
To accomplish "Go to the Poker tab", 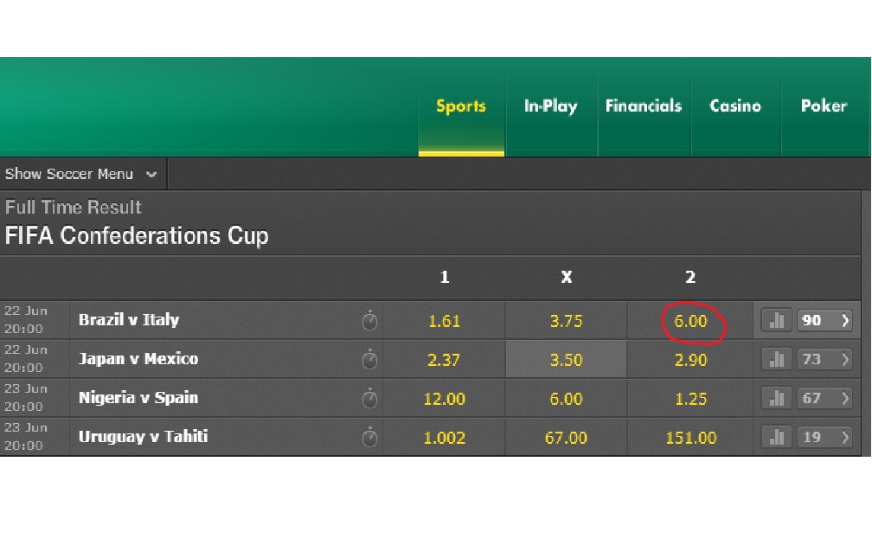I will pos(824,106).
